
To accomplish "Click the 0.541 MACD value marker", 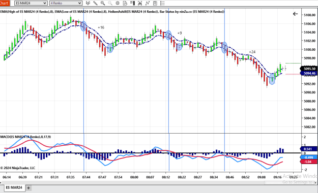I will [x=308, y=149].
